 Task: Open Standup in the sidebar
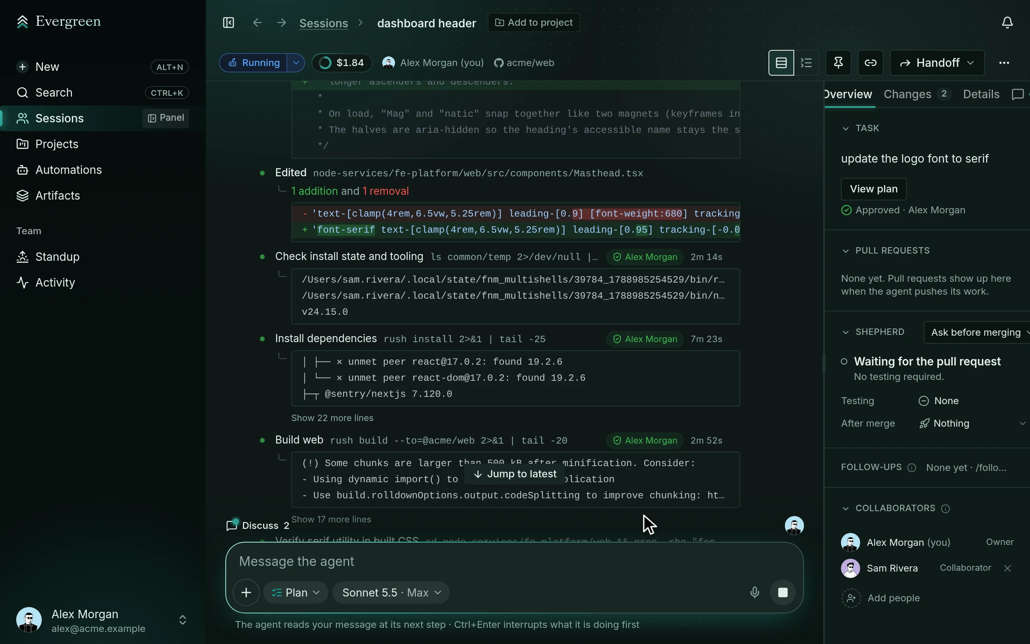103,257
